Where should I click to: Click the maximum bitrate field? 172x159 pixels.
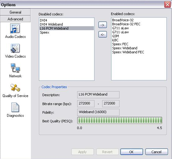[111, 104]
